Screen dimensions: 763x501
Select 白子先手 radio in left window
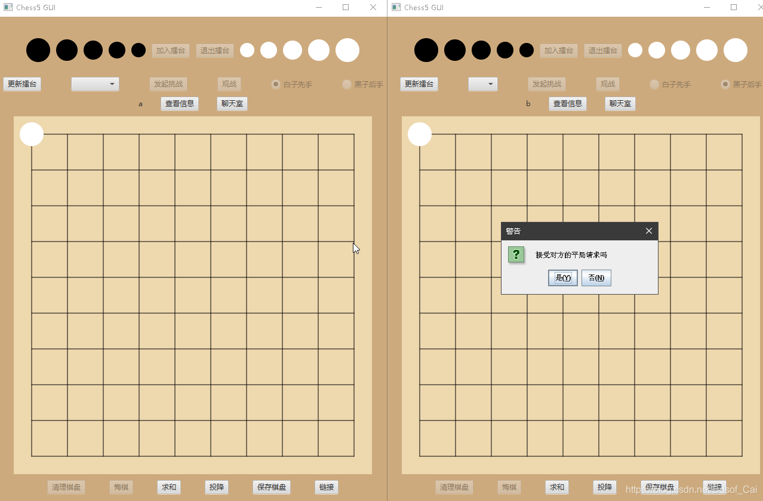coord(292,84)
